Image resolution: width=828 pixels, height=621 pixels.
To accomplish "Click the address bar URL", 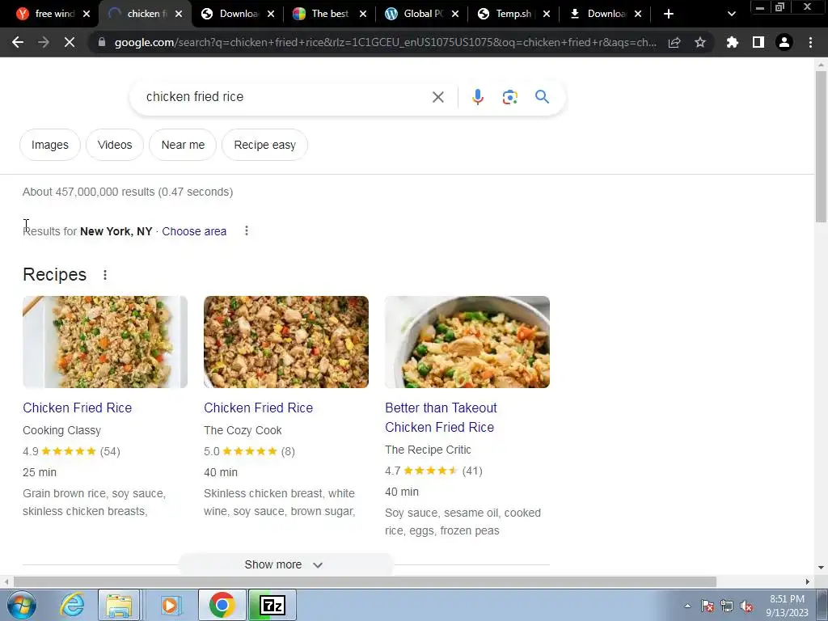I will click(x=386, y=42).
